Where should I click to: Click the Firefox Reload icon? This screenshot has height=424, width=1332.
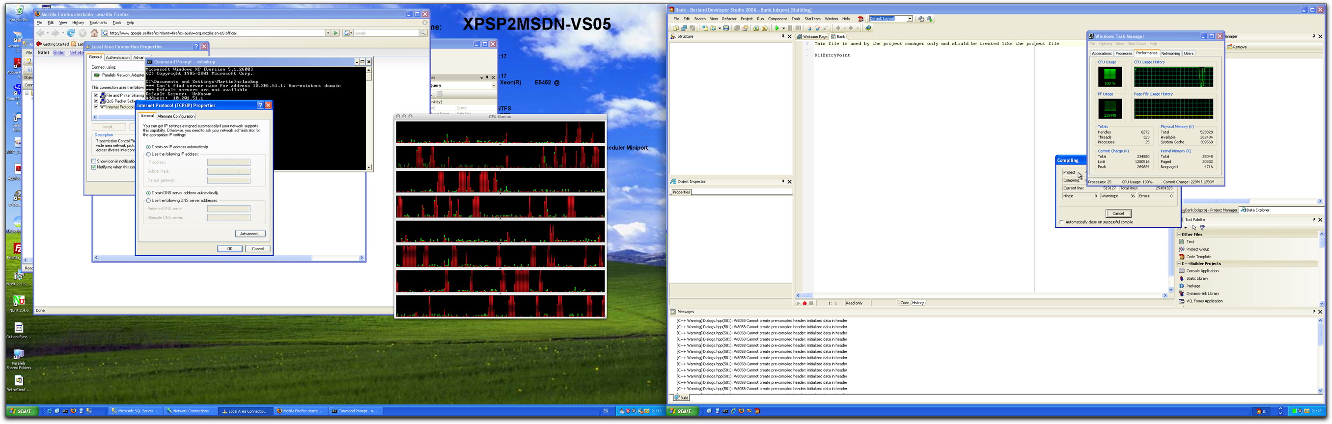(71, 33)
